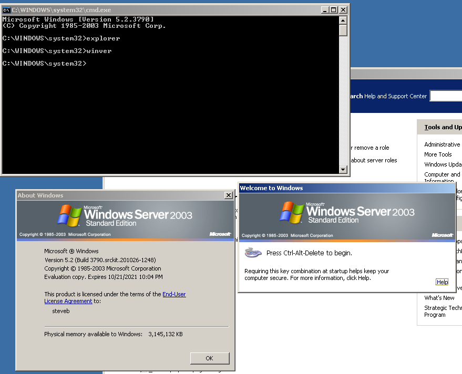Click the 'Version 5.2 (Build 3790...' text

[100, 260]
